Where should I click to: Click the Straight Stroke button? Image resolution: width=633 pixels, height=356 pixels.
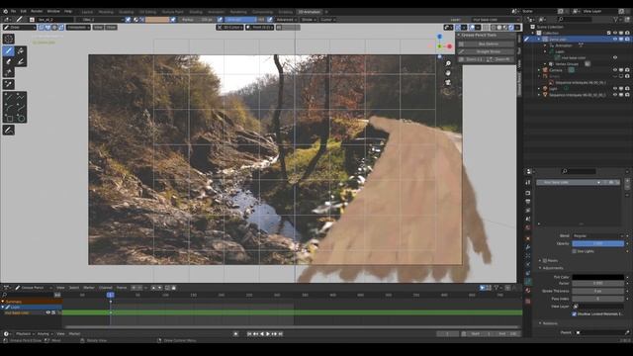pyautogui.click(x=486, y=51)
